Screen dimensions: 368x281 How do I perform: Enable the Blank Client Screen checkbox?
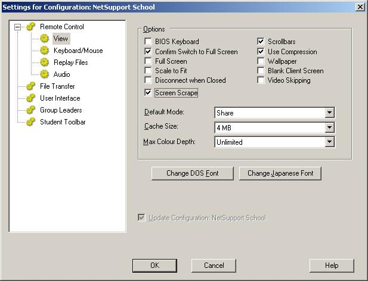(261, 70)
